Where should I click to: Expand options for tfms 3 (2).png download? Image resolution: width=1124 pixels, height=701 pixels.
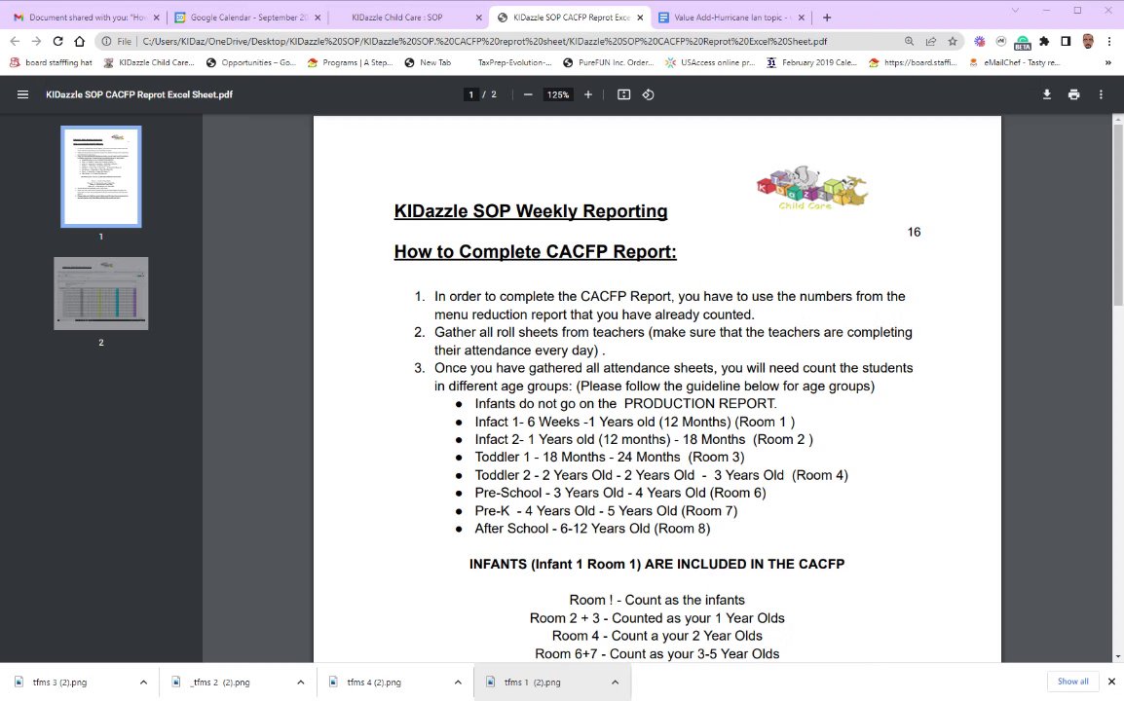pos(143,683)
